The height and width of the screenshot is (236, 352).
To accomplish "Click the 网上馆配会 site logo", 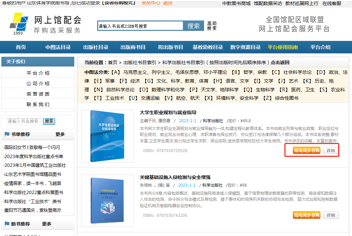I will 45,23.
